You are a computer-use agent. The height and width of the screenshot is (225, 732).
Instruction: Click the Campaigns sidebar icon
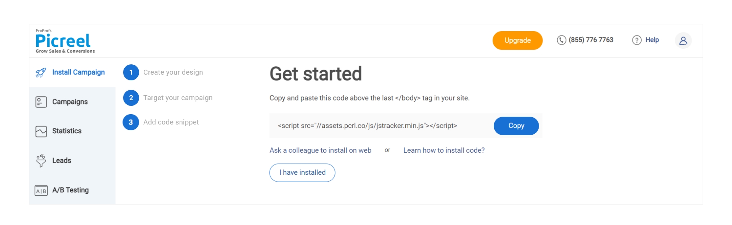coord(41,102)
